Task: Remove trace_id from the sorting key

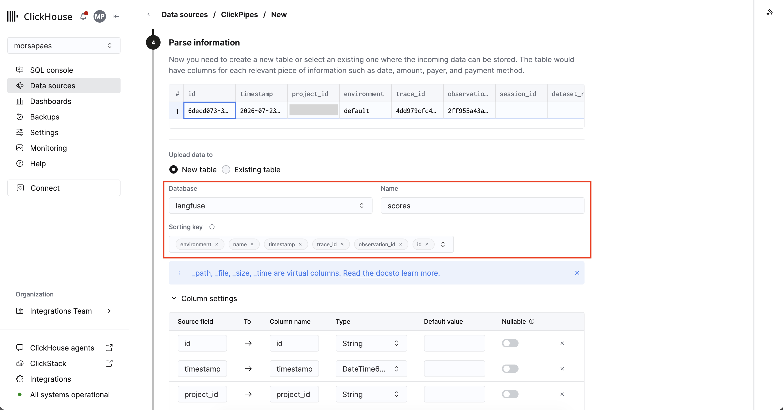Action: point(342,244)
